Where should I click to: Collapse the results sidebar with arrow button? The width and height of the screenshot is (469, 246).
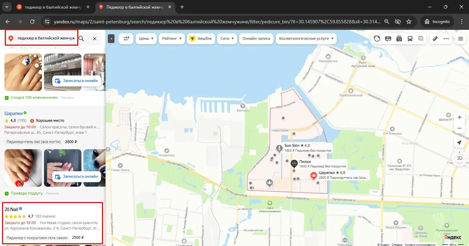point(111,39)
